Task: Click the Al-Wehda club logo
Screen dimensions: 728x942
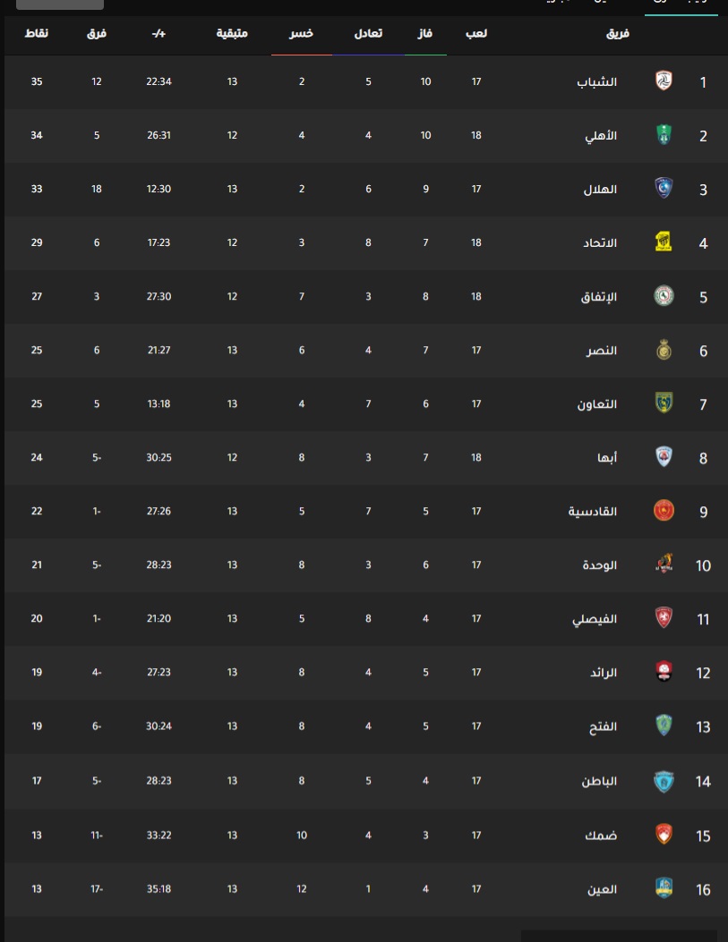Action: [664, 564]
